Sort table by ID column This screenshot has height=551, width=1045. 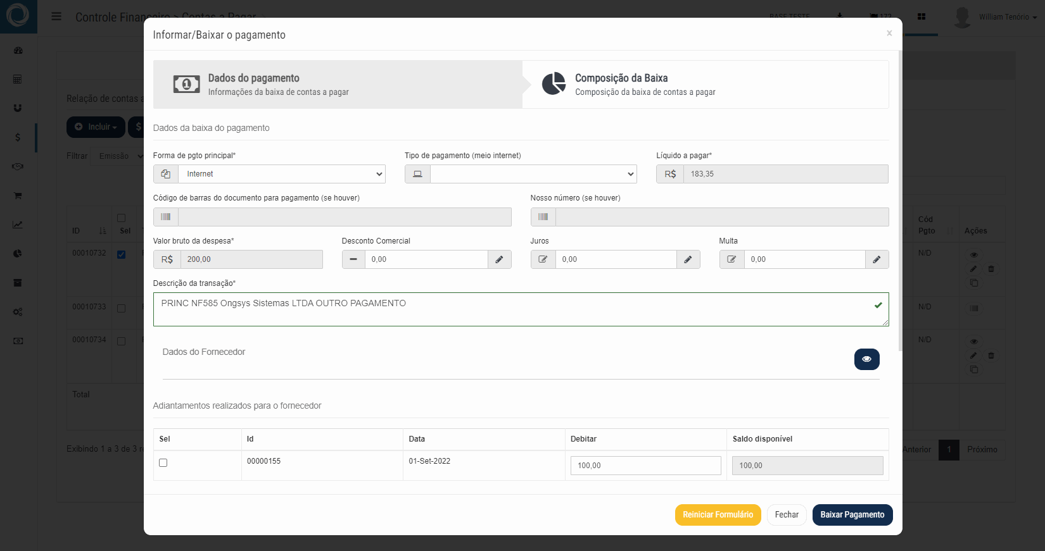pos(89,231)
